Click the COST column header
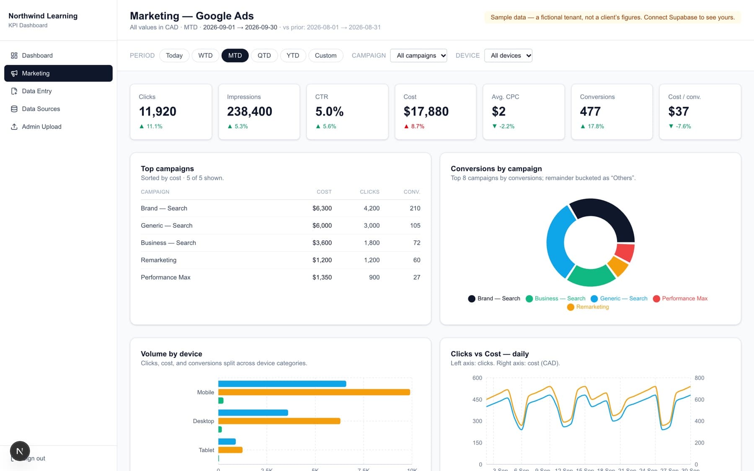This screenshot has width=754, height=471. pyautogui.click(x=324, y=192)
